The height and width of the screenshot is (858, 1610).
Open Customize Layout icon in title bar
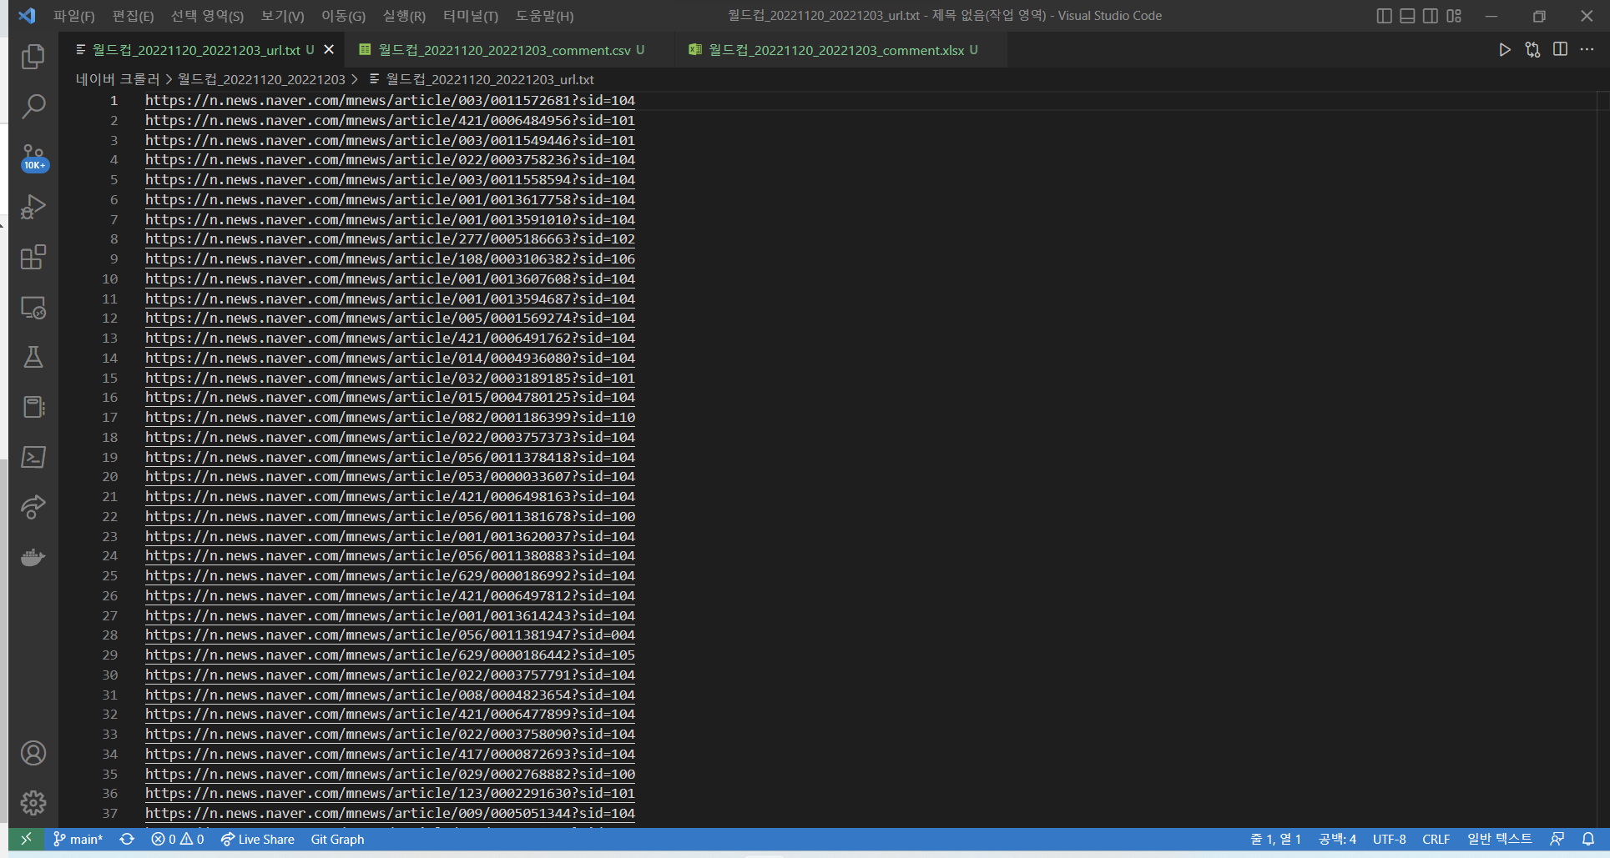click(x=1454, y=16)
